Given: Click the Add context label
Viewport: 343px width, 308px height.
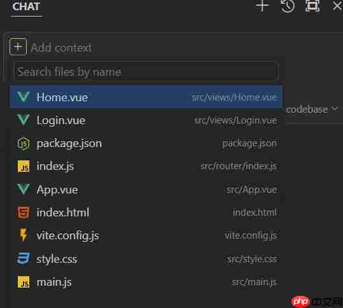Looking at the screenshot, I should (x=61, y=48).
